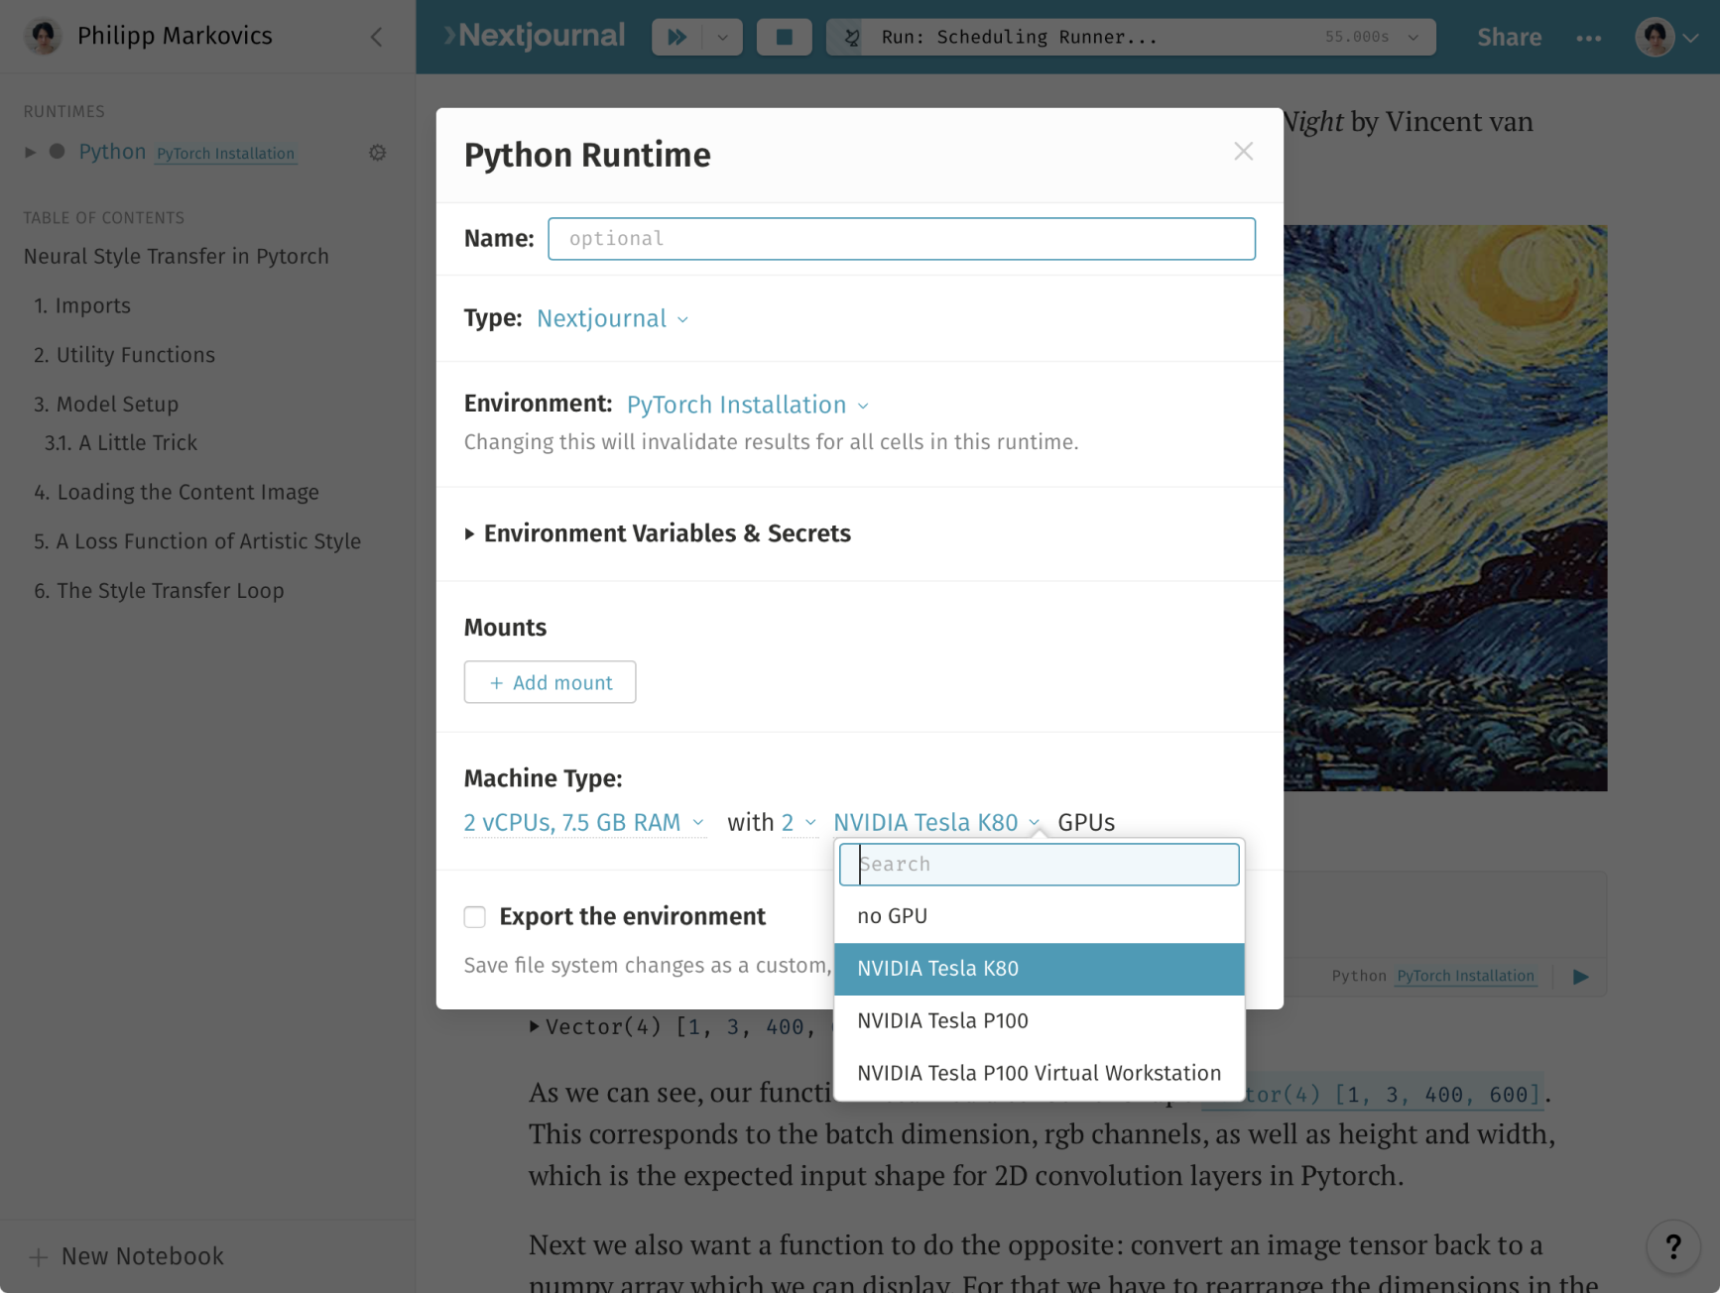Click Philipp Markovics profile avatar in sidebar
1720x1293 pixels.
[43, 36]
